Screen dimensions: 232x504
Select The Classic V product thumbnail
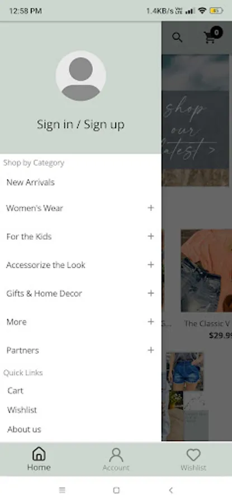click(x=206, y=270)
